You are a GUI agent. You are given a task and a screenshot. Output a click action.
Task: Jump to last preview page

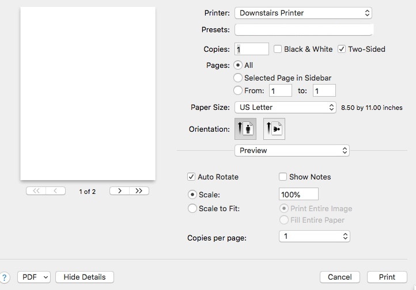click(139, 190)
